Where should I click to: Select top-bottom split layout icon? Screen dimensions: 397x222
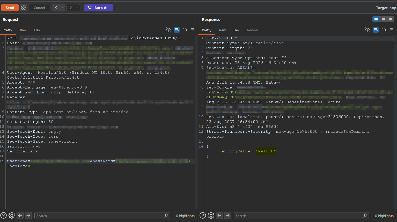click(x=383, y=19)
